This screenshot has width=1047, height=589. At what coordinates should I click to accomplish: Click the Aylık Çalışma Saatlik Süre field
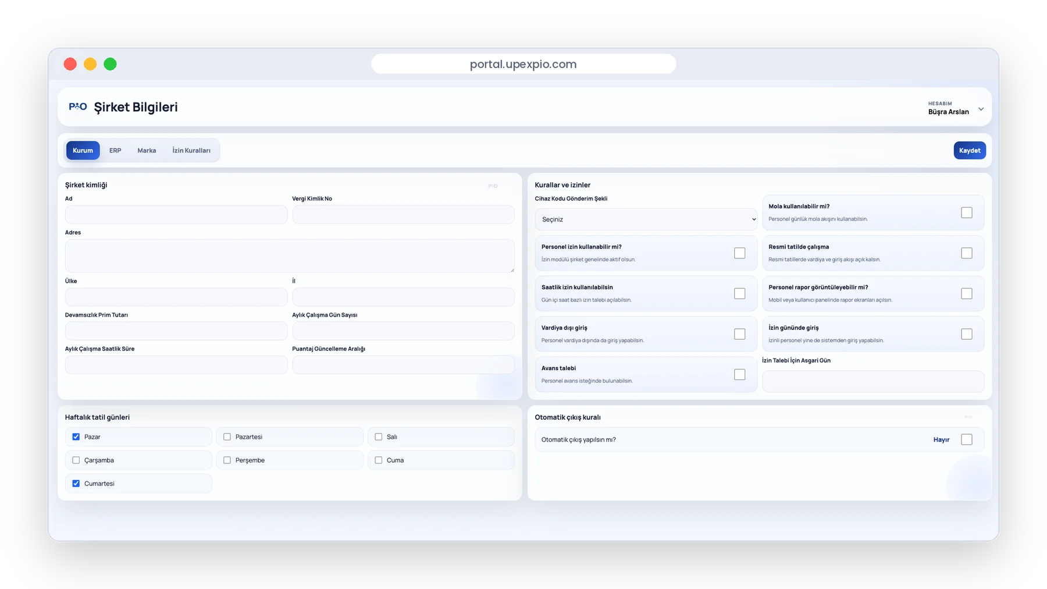click(176, 365)
